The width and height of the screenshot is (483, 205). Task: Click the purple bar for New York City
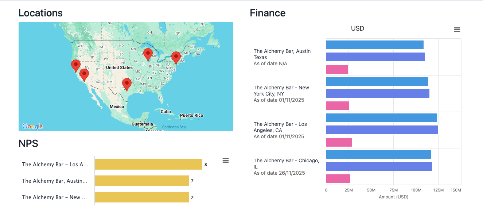[378, 93]
